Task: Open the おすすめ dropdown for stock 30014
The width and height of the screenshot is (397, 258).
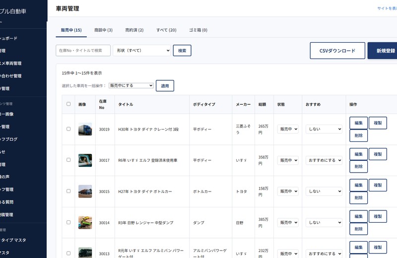Action: point(324,223)
